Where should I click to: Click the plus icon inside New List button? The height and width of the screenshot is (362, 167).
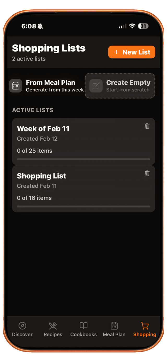coord(116,52)
